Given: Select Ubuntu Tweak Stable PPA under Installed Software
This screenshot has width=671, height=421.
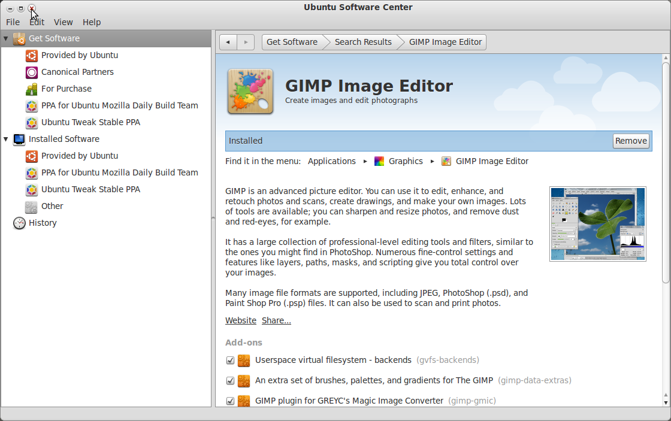Looking at the screenshot, I should coord(90,189).
